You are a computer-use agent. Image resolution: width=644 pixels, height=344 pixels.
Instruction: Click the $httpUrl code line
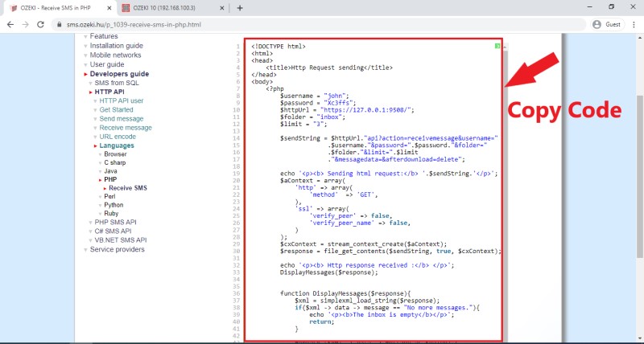(x=347, y=110)
